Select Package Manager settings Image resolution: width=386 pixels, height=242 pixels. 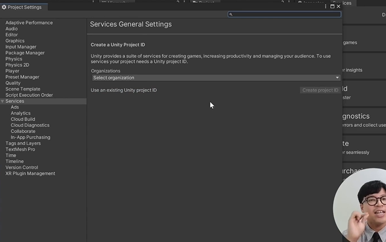pyautogui.click(x=25, y=53)
